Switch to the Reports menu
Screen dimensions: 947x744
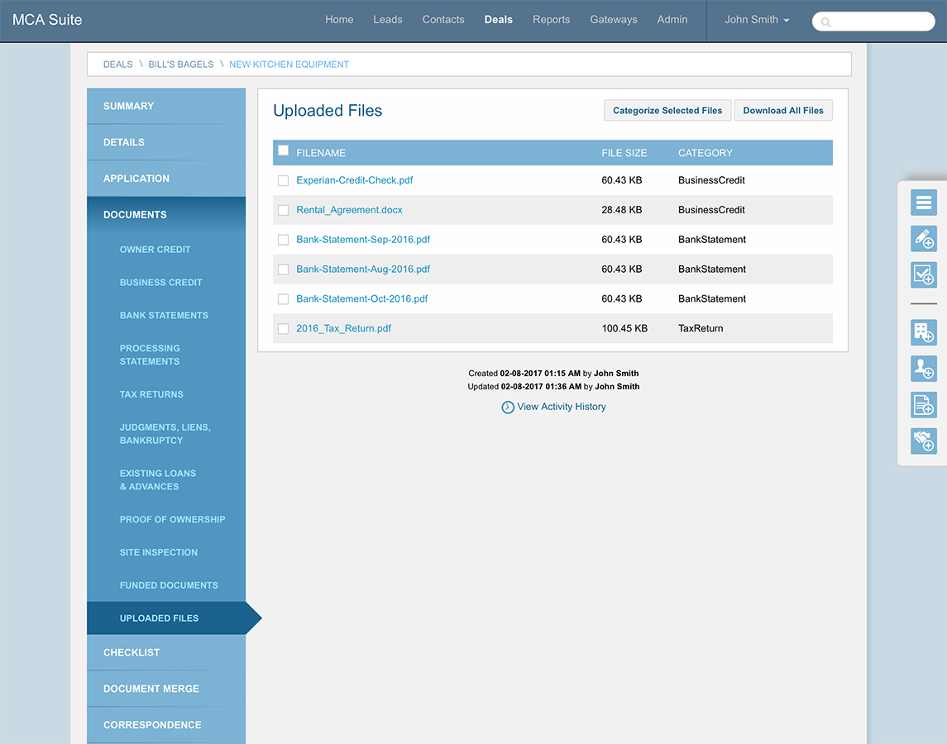tap(551, 20)
